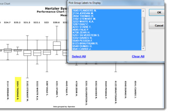This screenshot has width=169, height=112.
Task: Click highlighted 2654 THOMAS R. chart label
Action: pyautogui.click(x=18, y=89)
